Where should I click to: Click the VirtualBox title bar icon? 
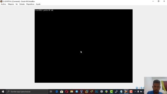[x=1, y=1]
